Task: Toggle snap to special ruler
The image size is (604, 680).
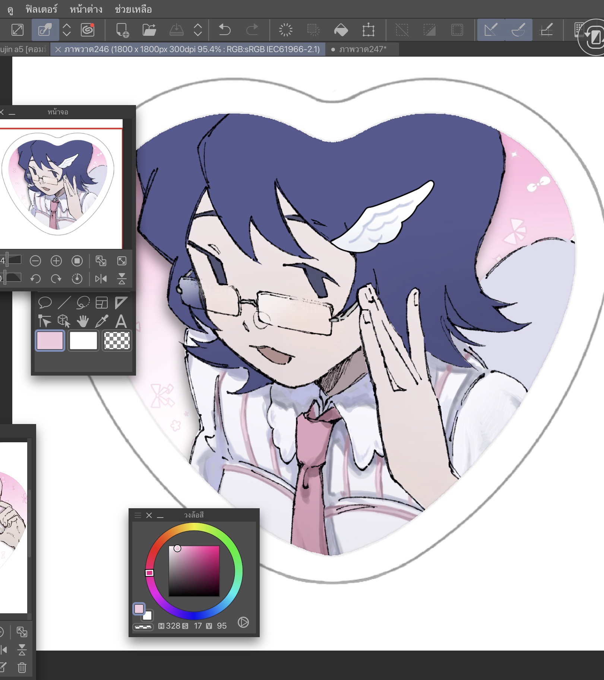Action: pyautogui.click(x=518, y=30)
